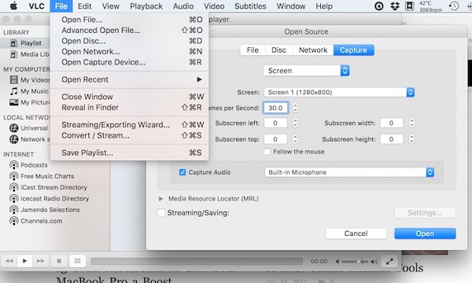Viewport: 472px width, 283px height.
Task: Click the fullscreen arrows icon
Action: click(x=389, y=261)
